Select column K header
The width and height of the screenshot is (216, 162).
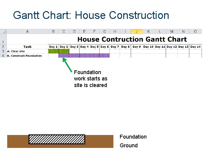[x=148, y=31]
